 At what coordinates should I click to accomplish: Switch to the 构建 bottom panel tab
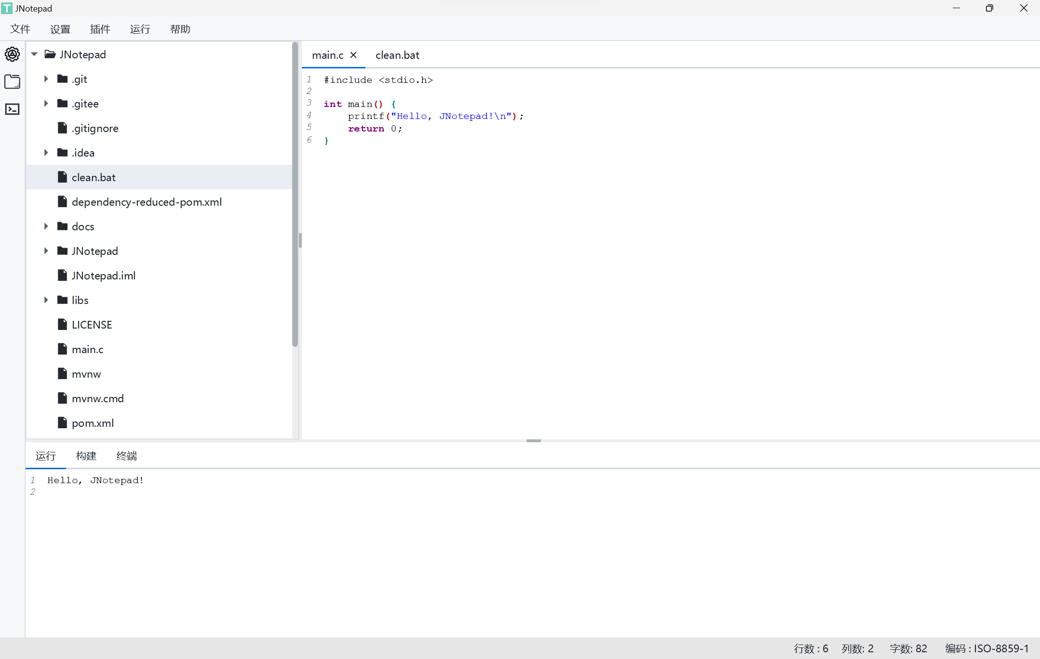click(x=86, y=456)
